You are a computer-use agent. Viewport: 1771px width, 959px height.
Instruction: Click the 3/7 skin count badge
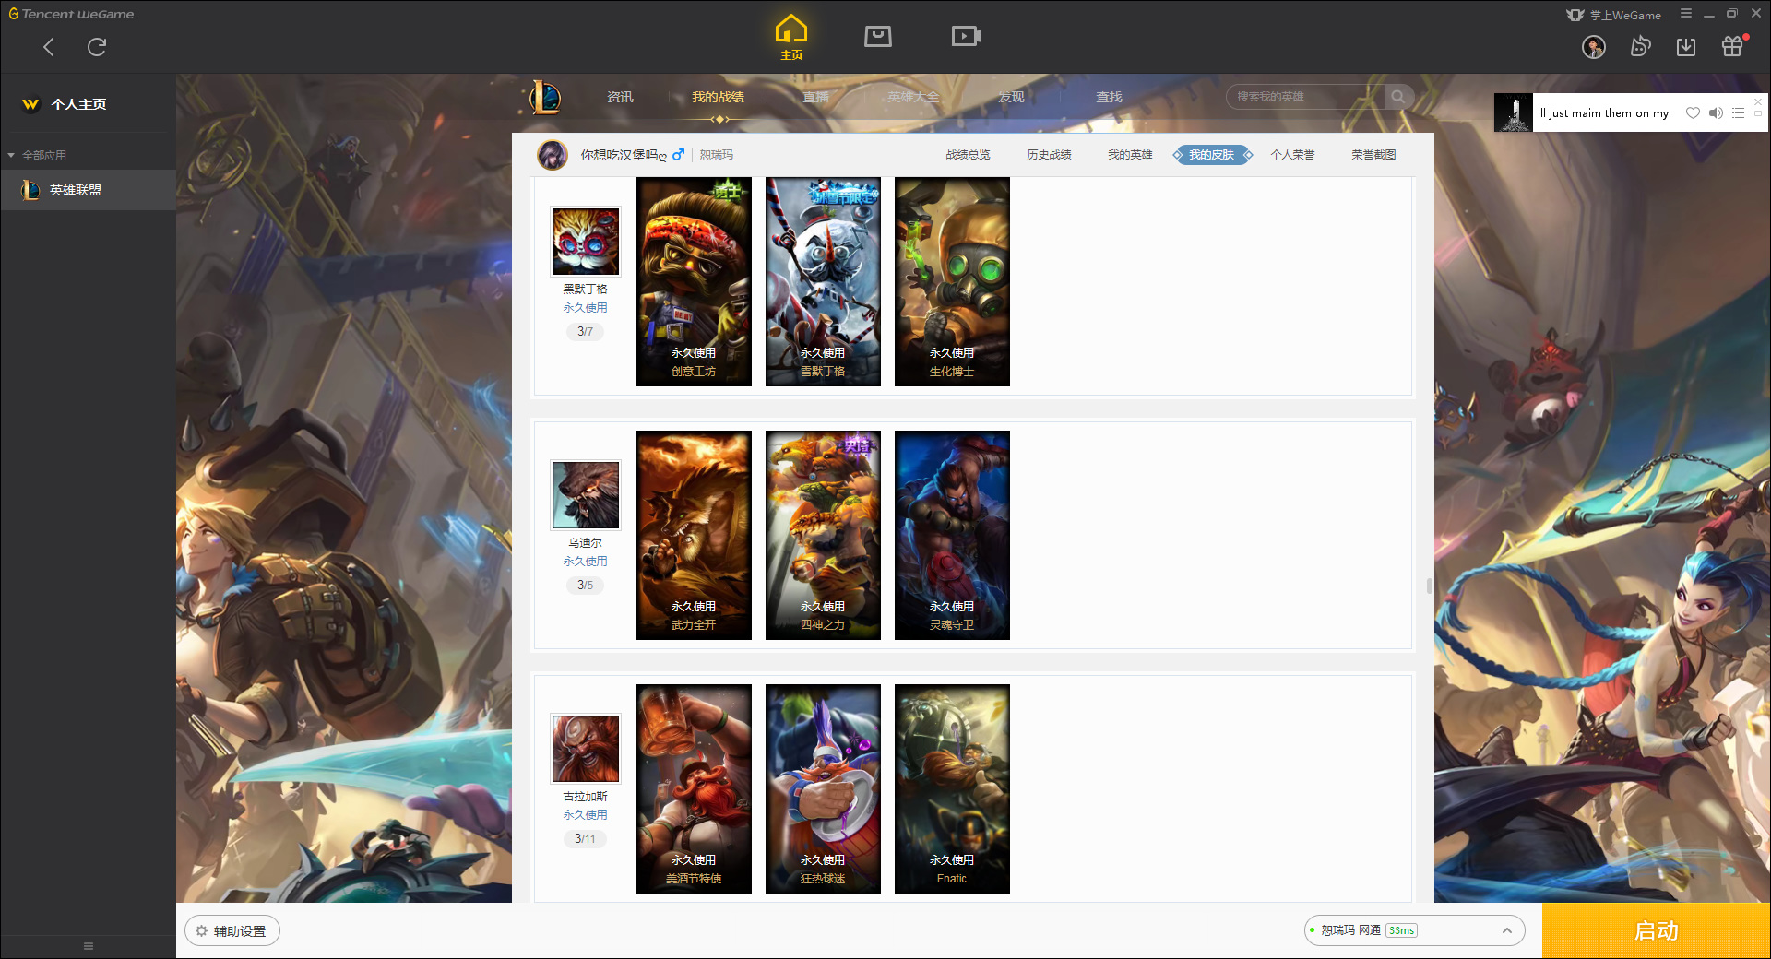coord(585,332)
